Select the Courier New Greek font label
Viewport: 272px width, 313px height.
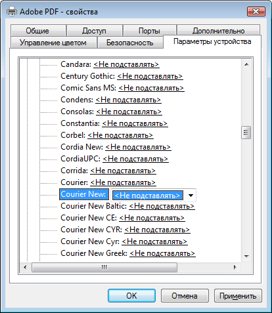pyautogui.click(x=94, y=253)
